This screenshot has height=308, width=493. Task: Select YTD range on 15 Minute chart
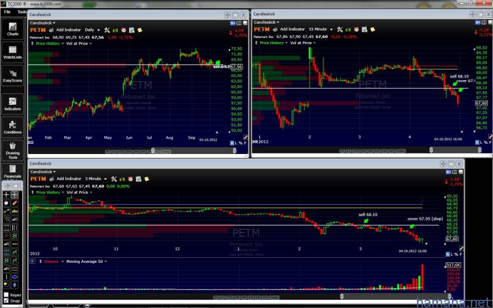pyautogui.click(x=355, y=151)
